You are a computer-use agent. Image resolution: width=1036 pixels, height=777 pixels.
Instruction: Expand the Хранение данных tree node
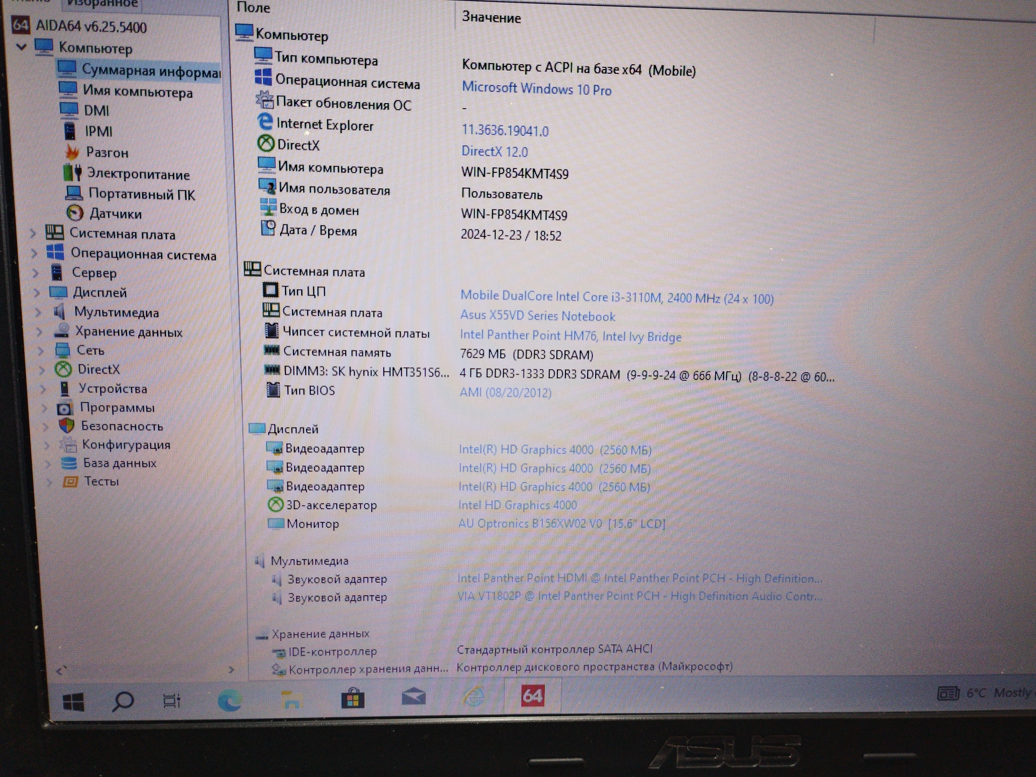click(40, 331)
